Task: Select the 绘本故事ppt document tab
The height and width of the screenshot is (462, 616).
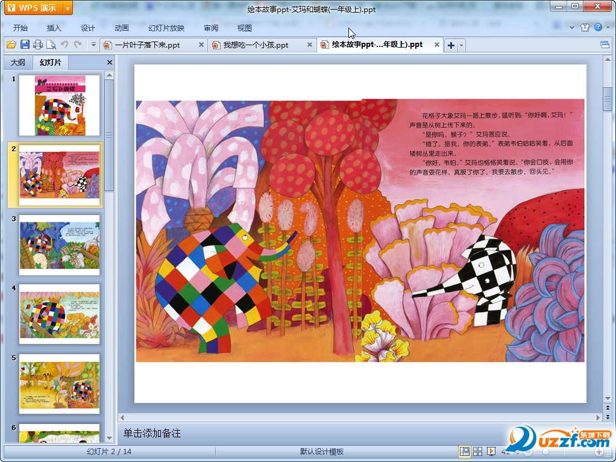Action: [x=380, y=45]
